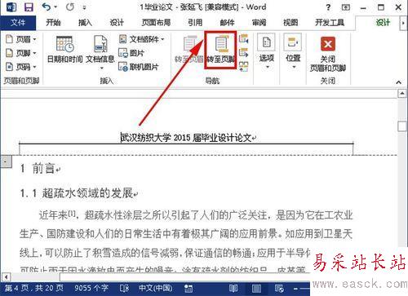Collapse the ribbon with the chevron
408x296 pixels.
coord(399,82)
